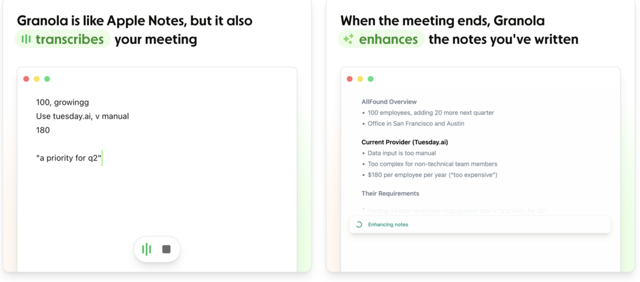Click the sparkle icon beside "enhances"

tap(348, 40)
